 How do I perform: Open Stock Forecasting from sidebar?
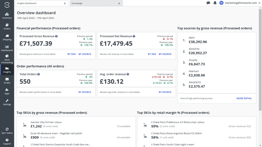click(7, 59)
